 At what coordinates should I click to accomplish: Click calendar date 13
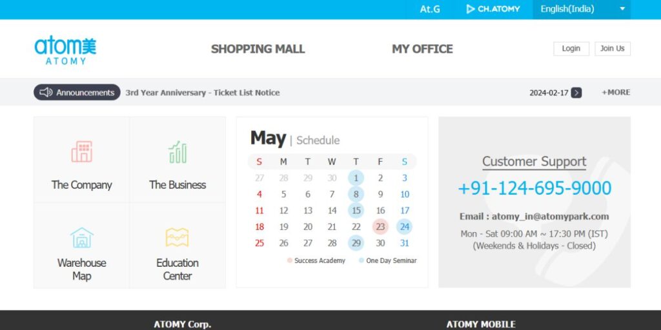point(308,211)
